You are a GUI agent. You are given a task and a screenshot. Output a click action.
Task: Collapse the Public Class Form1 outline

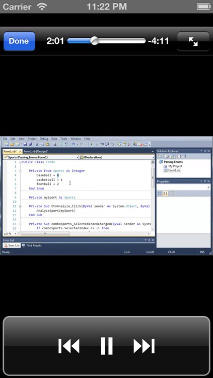click(x=20, y=162)
